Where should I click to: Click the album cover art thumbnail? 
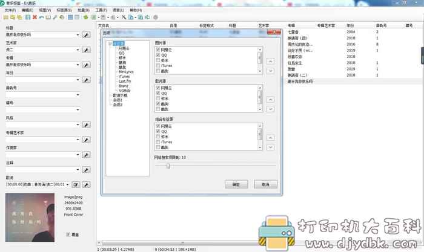click(x=30, y=218)
